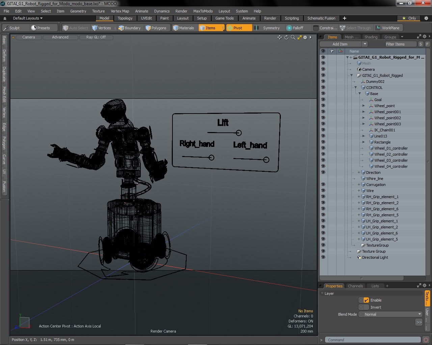Click the Ray GL: Off button
The height and width of the screenshot is (345, 432).
coord(96,37)
